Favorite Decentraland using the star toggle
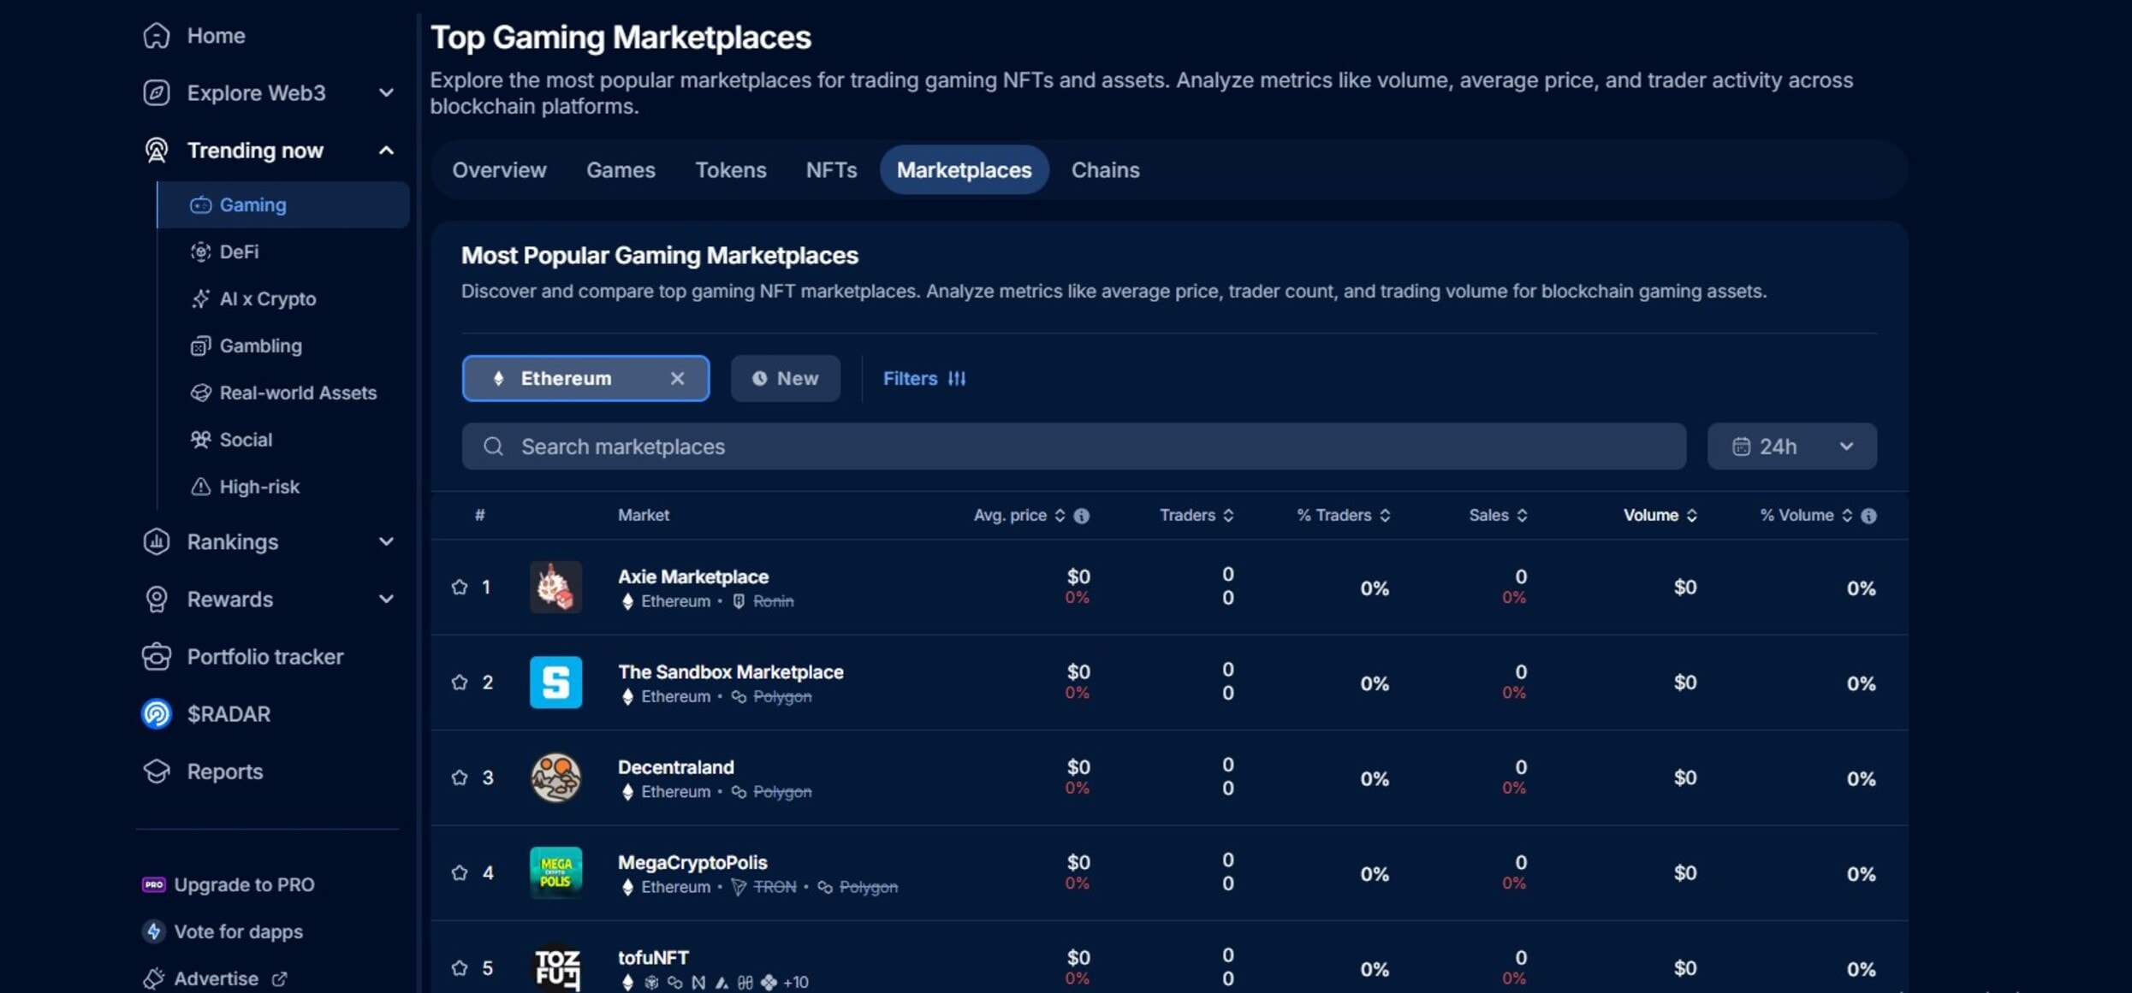 460,778
